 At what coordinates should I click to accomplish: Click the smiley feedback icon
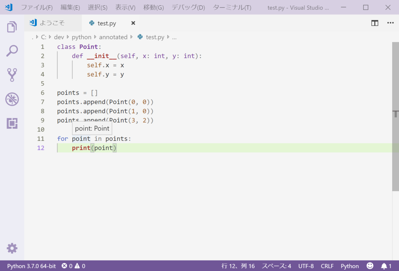370,266
